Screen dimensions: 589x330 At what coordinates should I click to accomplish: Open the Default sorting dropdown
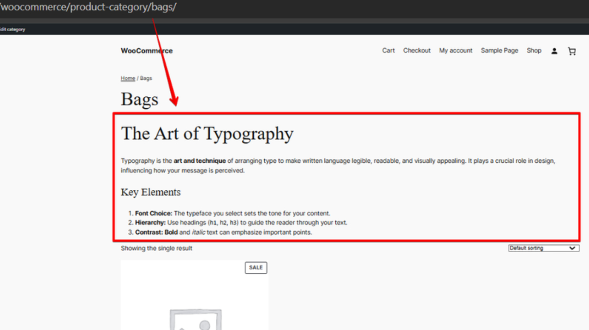tap(544, 248)
